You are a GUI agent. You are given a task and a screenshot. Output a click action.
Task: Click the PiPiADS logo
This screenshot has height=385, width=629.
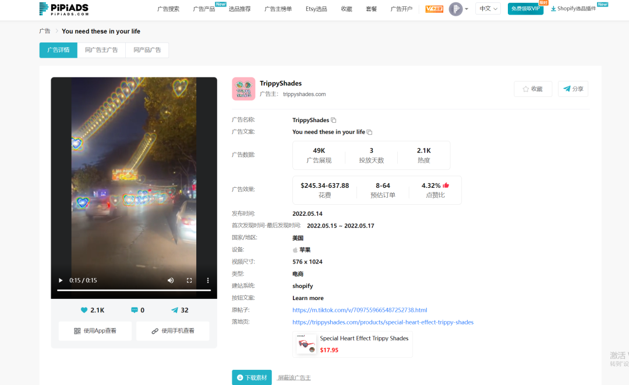click(64, 9)
